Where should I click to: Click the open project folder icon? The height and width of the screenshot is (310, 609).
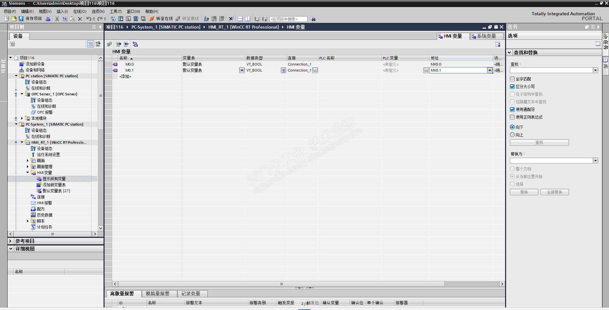coord(14,19)
